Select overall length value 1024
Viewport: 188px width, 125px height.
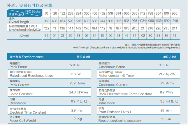[143, 21]
